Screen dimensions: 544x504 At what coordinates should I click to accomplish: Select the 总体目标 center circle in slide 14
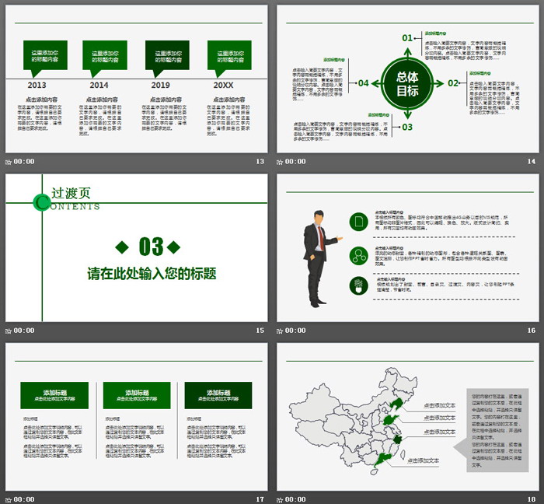click(406, 83)
